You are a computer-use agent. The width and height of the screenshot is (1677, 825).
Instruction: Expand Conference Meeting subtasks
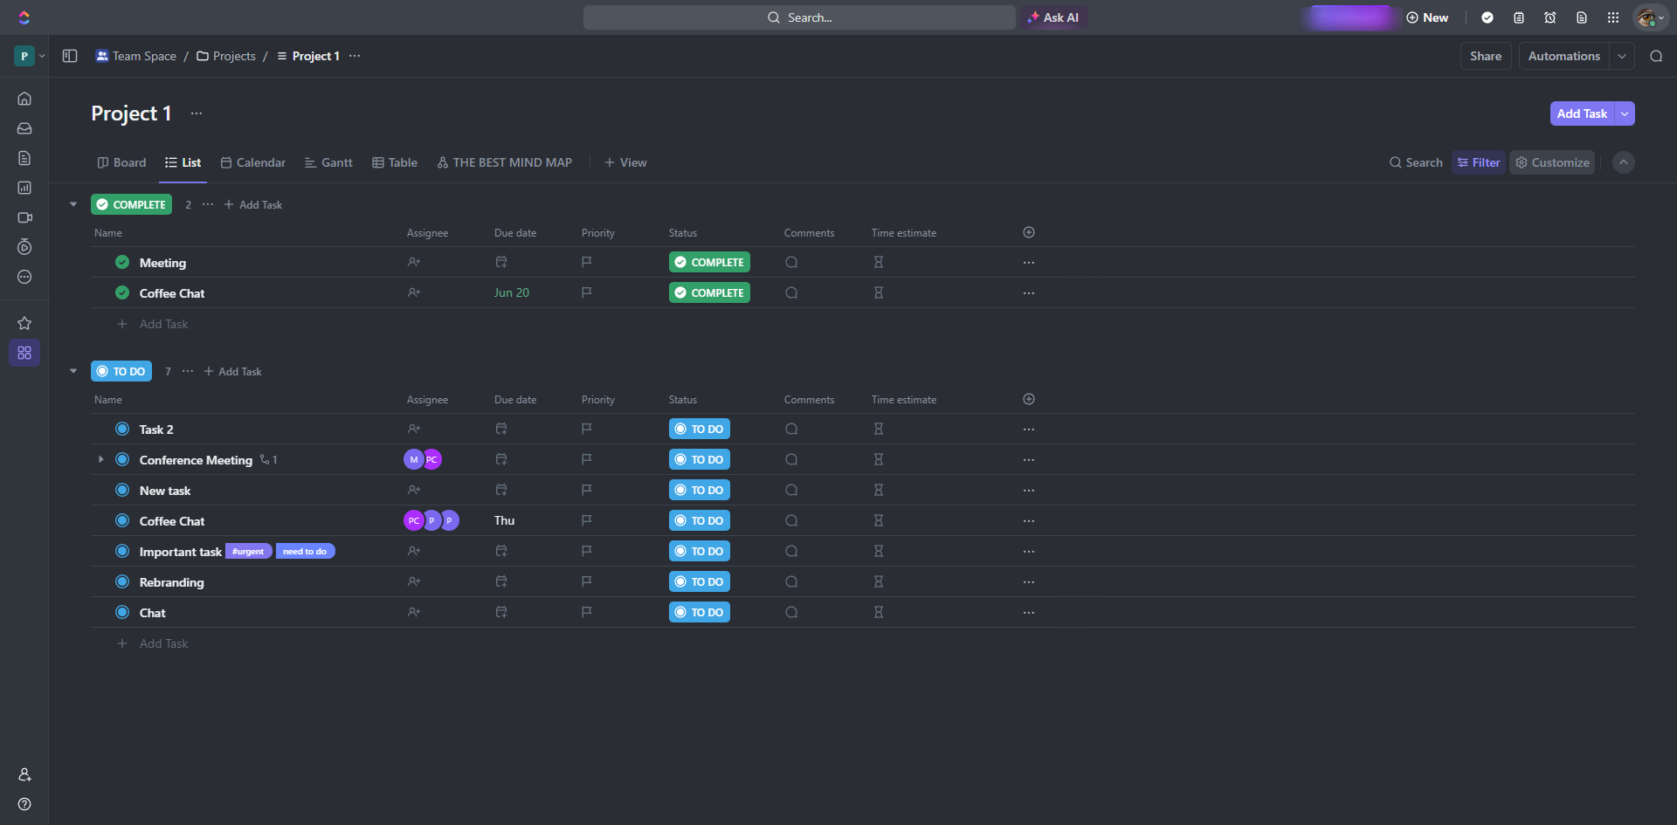point(101,459)
